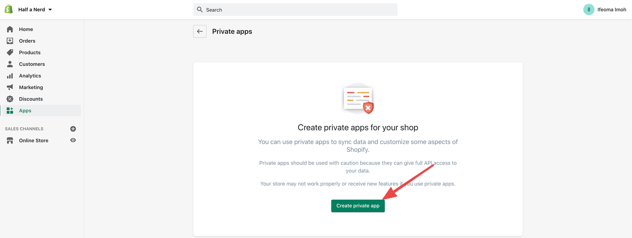This screenshot has height=238, width=632.
Task: Click the Marketing megaphone icon
Action: (10, 87)
